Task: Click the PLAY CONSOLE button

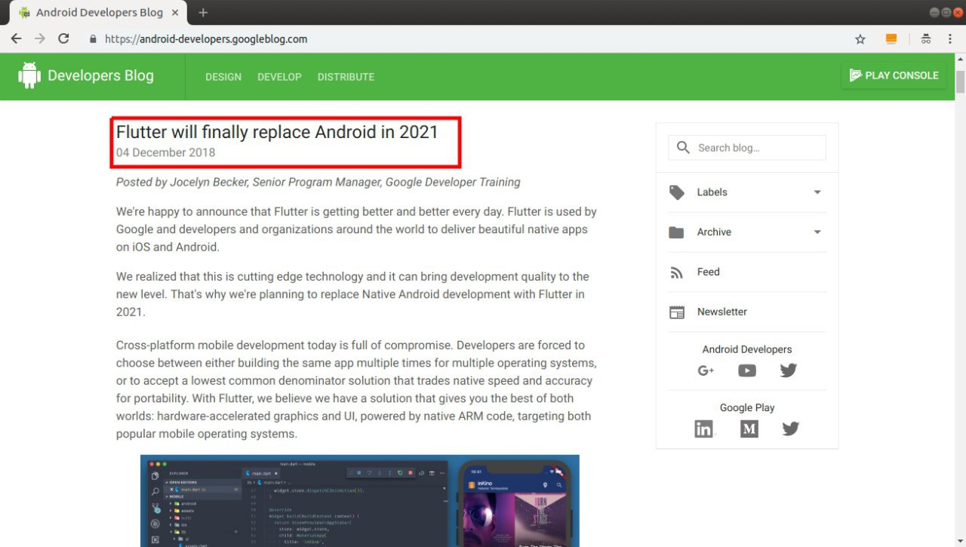Action: coord(894,75)
